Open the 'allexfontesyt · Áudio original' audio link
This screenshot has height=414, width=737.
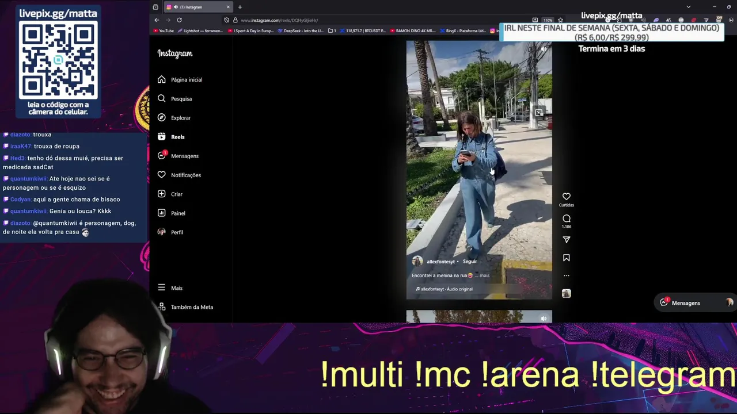pos(444,289)
